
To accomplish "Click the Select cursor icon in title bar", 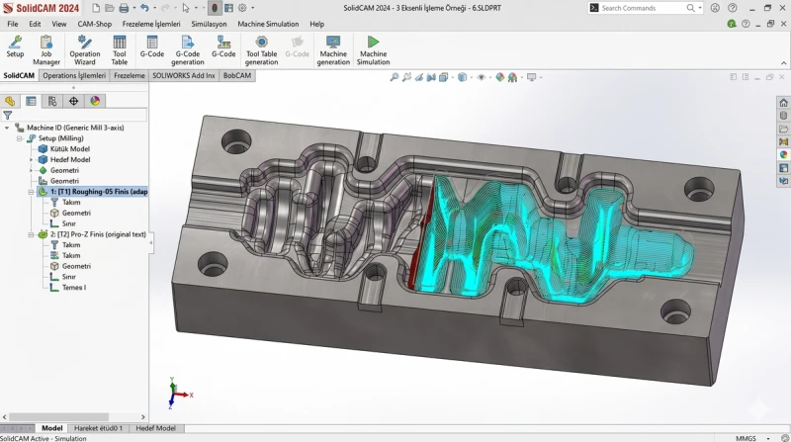I will (x=186, y=8).
